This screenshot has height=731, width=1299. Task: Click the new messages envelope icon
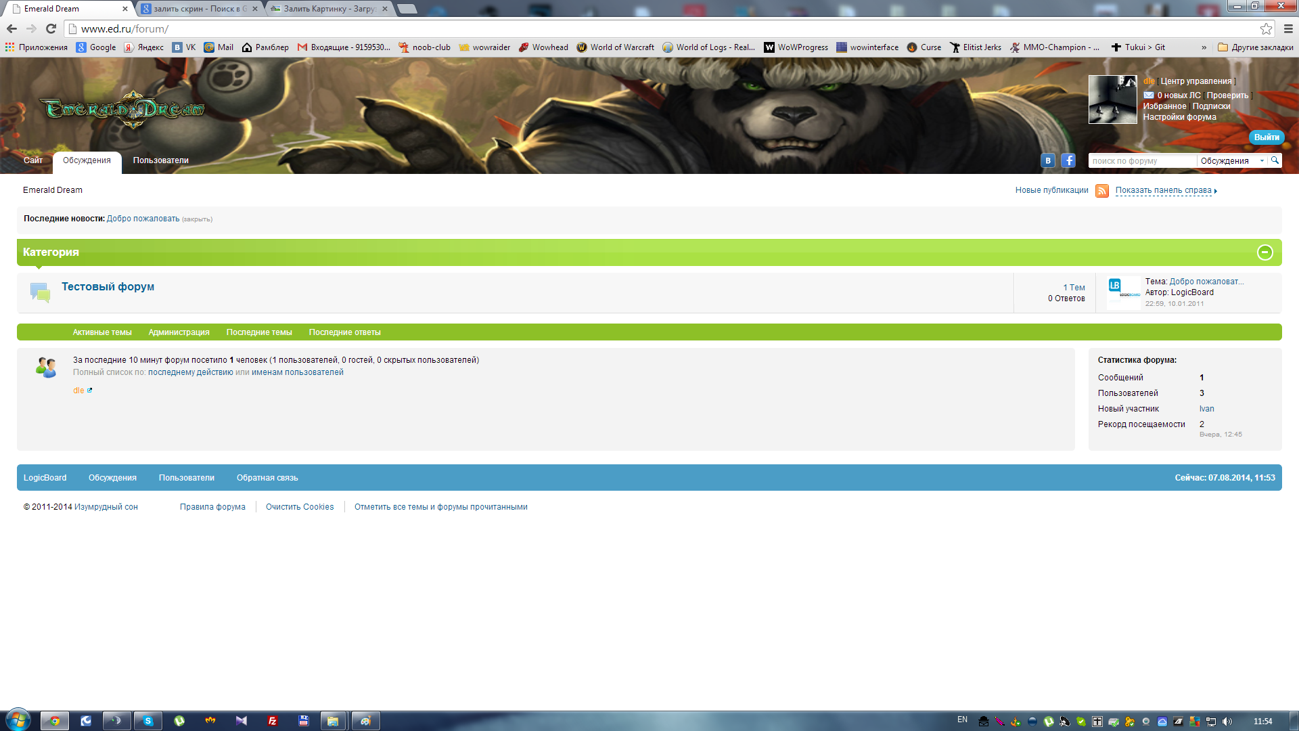pos(1149,95)
